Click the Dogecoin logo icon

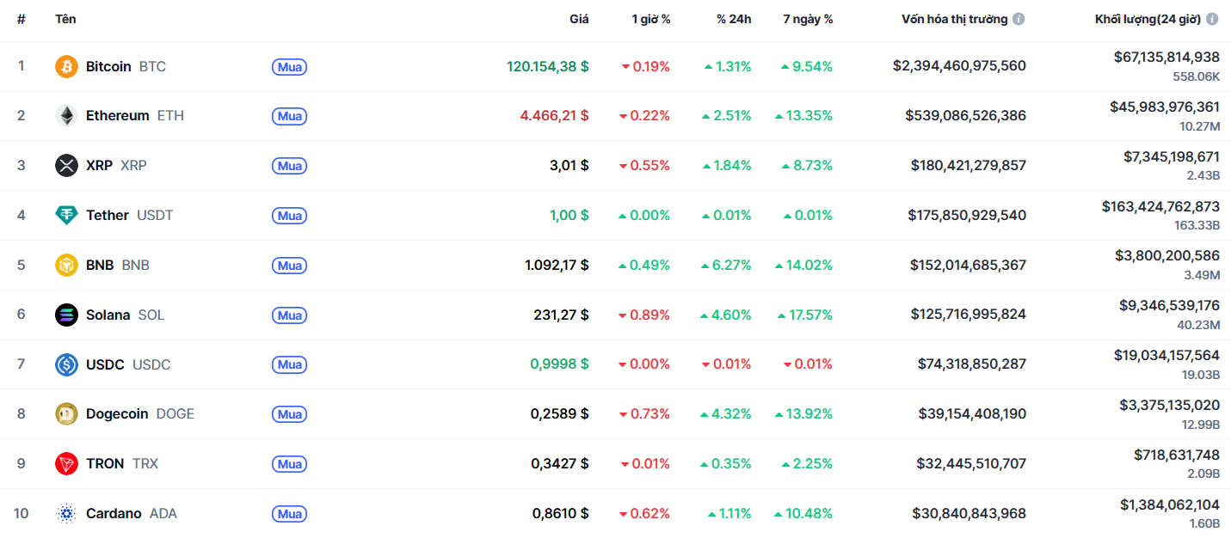coord(66,414)
